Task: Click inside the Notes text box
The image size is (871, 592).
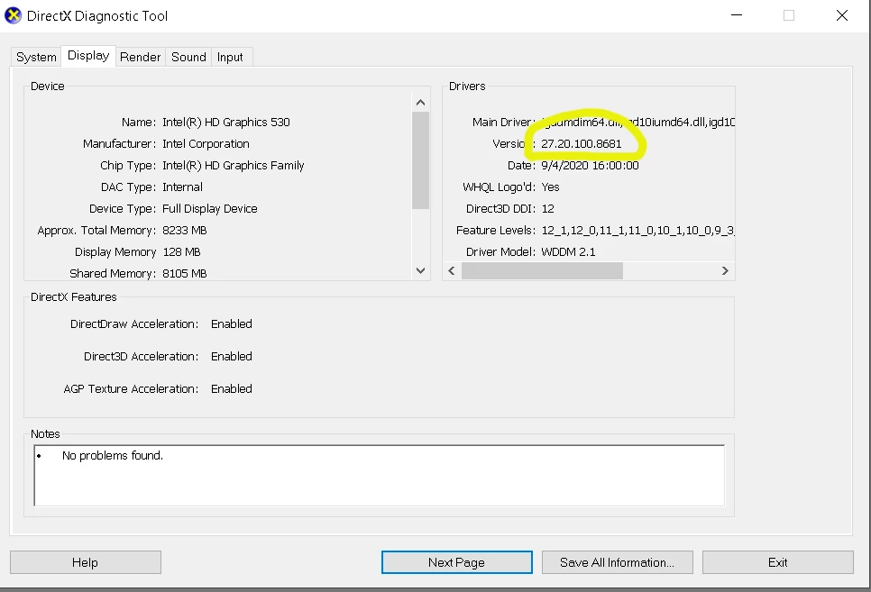Action: click(380, 476)
